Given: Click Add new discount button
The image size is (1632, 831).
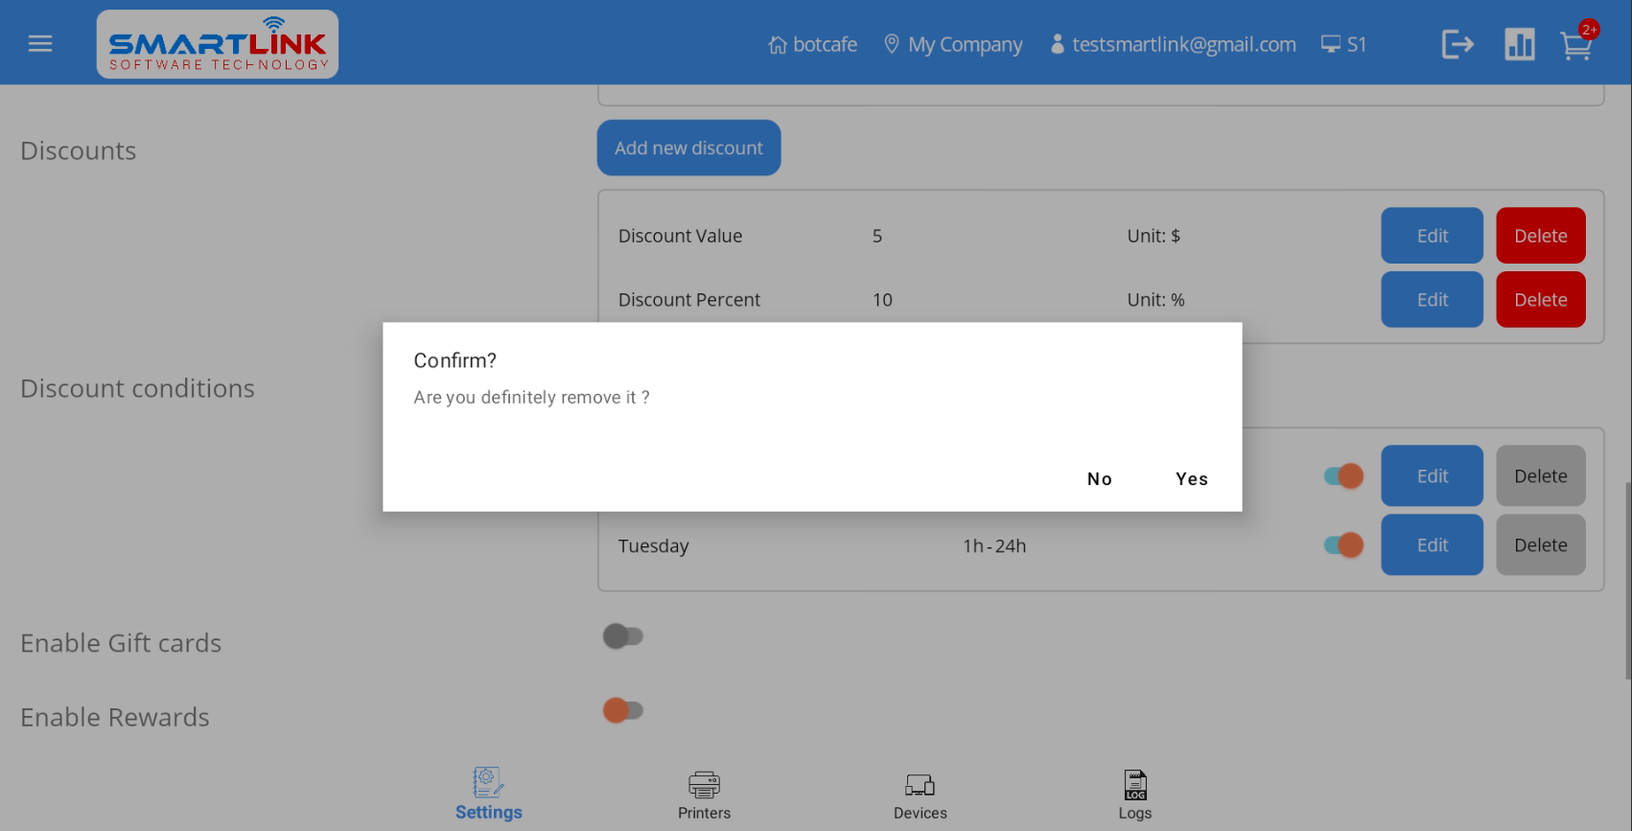Looking at the screenshot, I should (688, 148).
